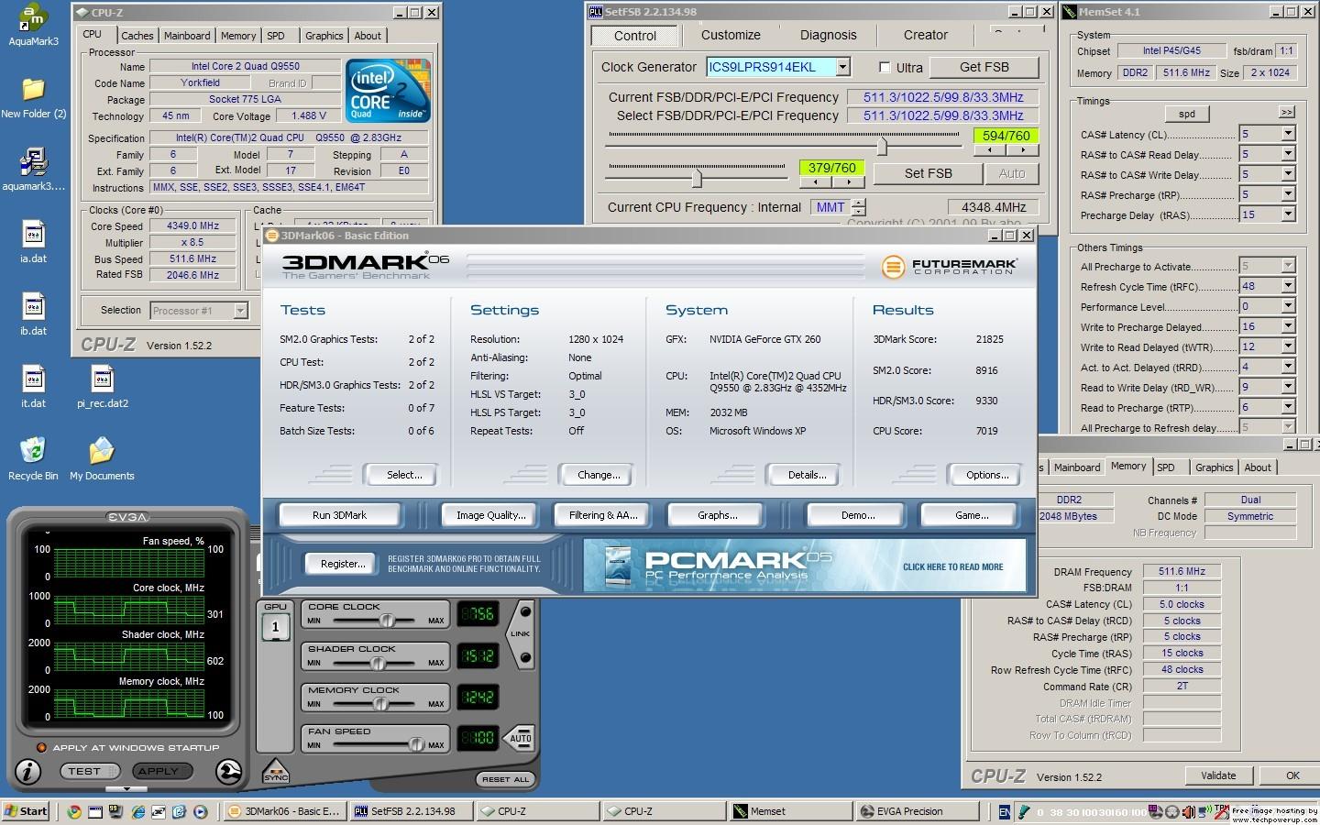The image size is (1320, 825).
Task: Toggle Apply at Windows Startup indicator
Action: [x=40, y=748]
